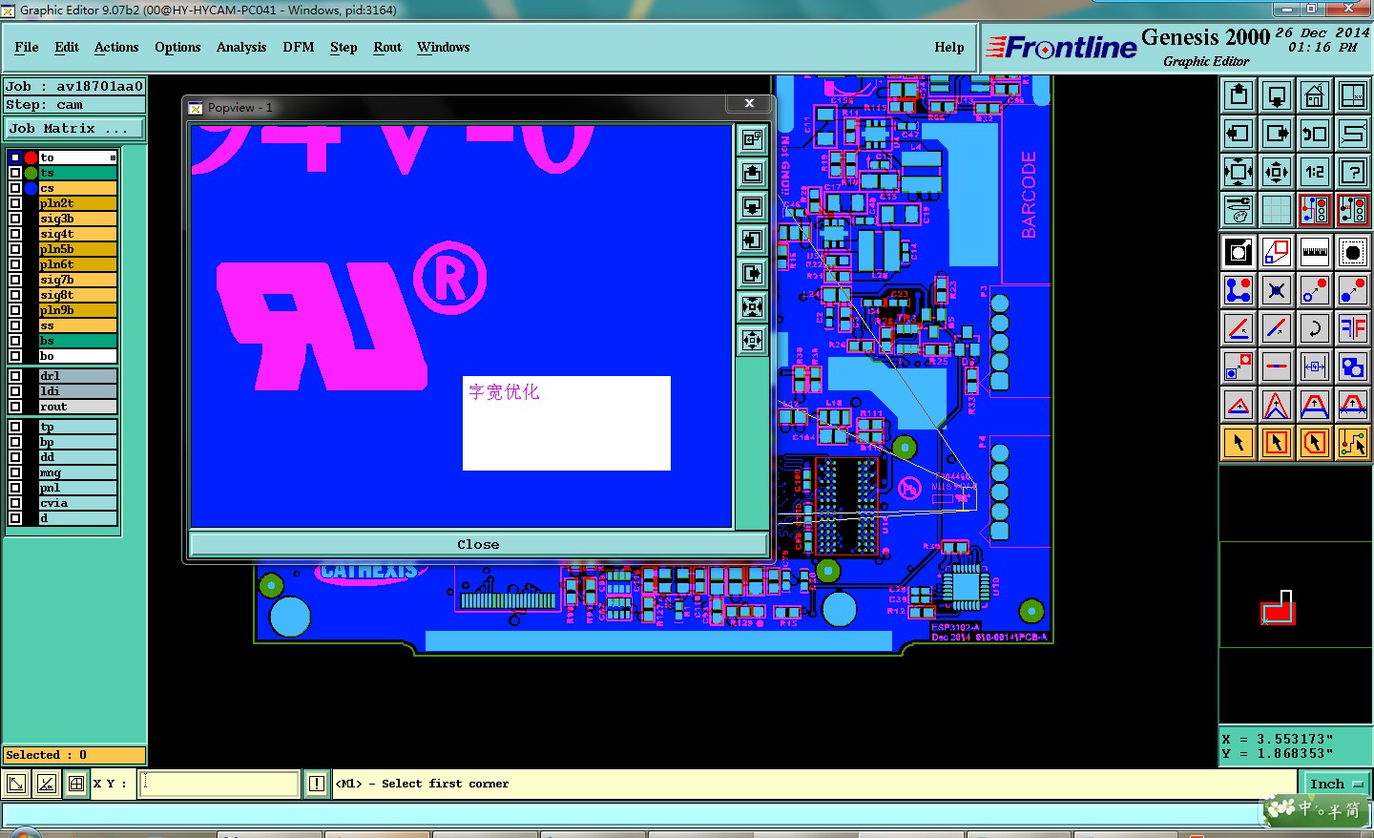Screen dimensions: 1374x838
Task: Open the Edit menu
Action: click(67, 47)
